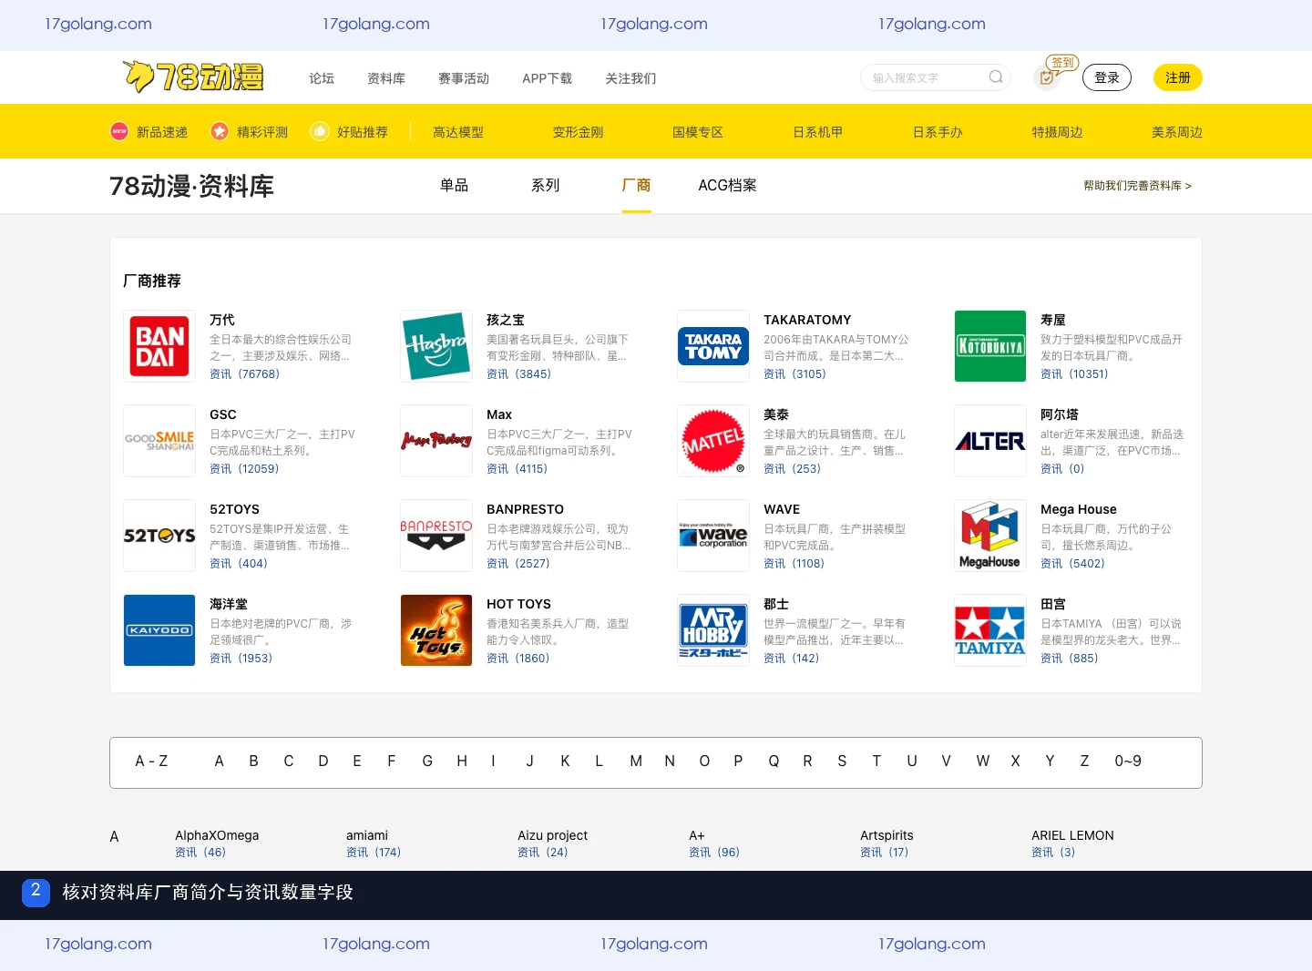The width and height of the screenshot is (1312, 971).
Task: Click the 新品速递 red NEW icon
Action: pyautogui.click(x=119, y=132)
